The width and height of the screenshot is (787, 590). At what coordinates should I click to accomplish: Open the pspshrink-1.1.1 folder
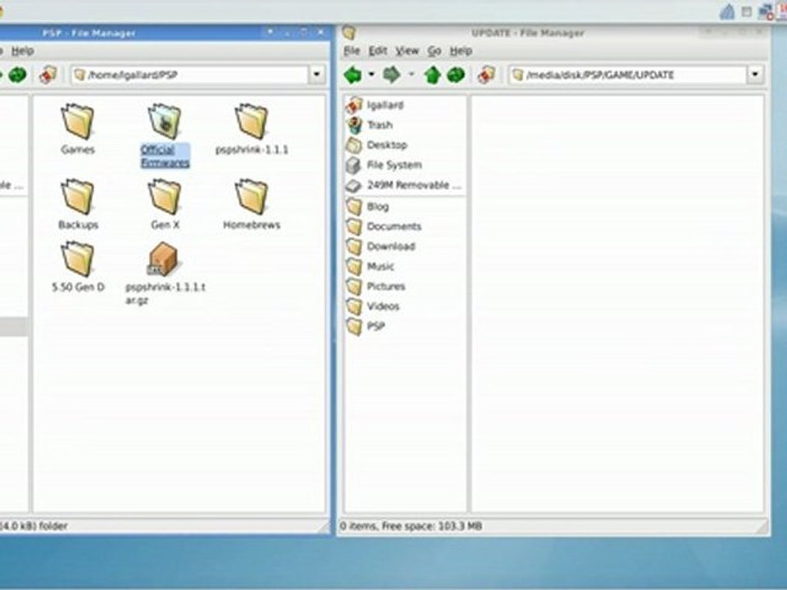point(252,129)
